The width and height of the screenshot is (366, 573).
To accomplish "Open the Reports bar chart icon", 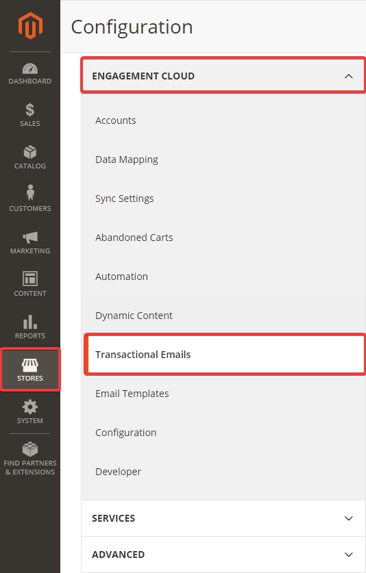I will (30, 322).
